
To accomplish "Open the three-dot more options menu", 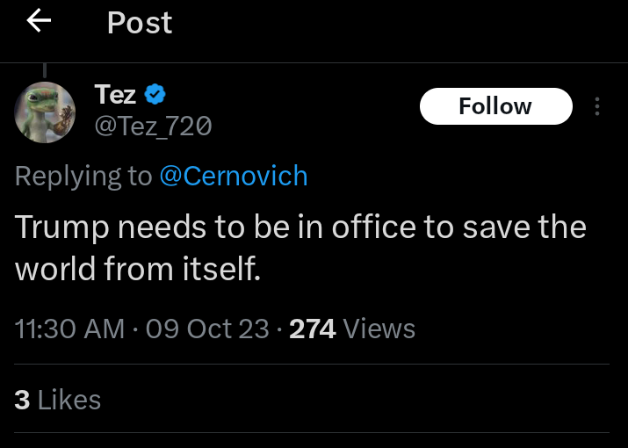I will pyautogui.click(x=598, y=107).
